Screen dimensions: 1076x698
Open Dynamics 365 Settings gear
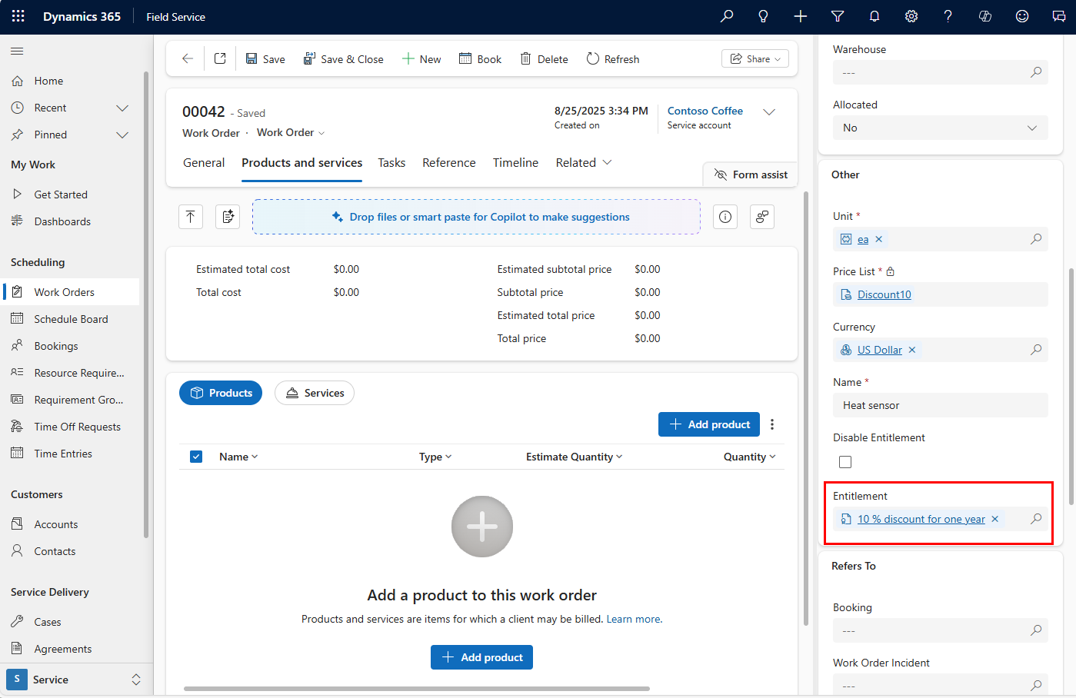pyautogui.click(x=911, y=16)
